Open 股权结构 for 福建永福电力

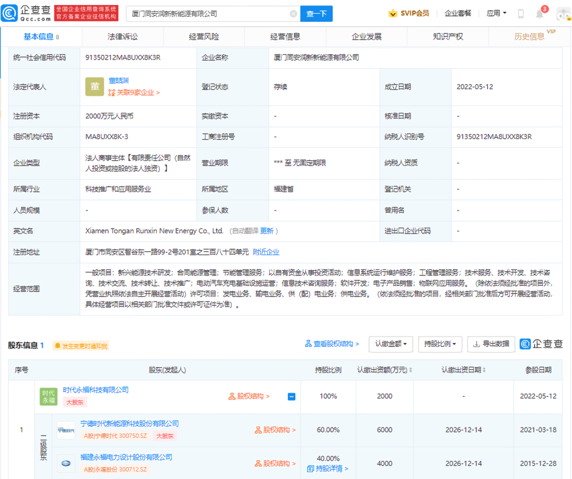pos(276,464)
